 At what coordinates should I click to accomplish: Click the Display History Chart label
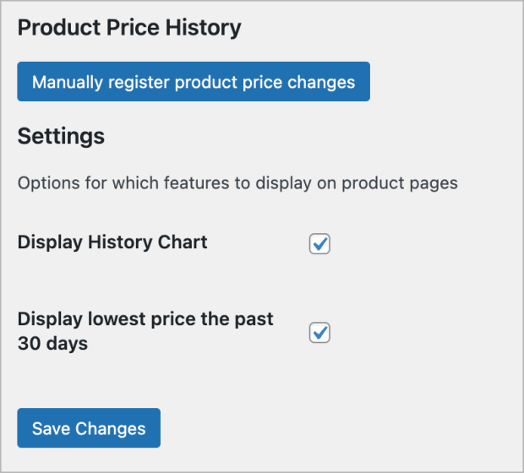click(x=112, y=242)
